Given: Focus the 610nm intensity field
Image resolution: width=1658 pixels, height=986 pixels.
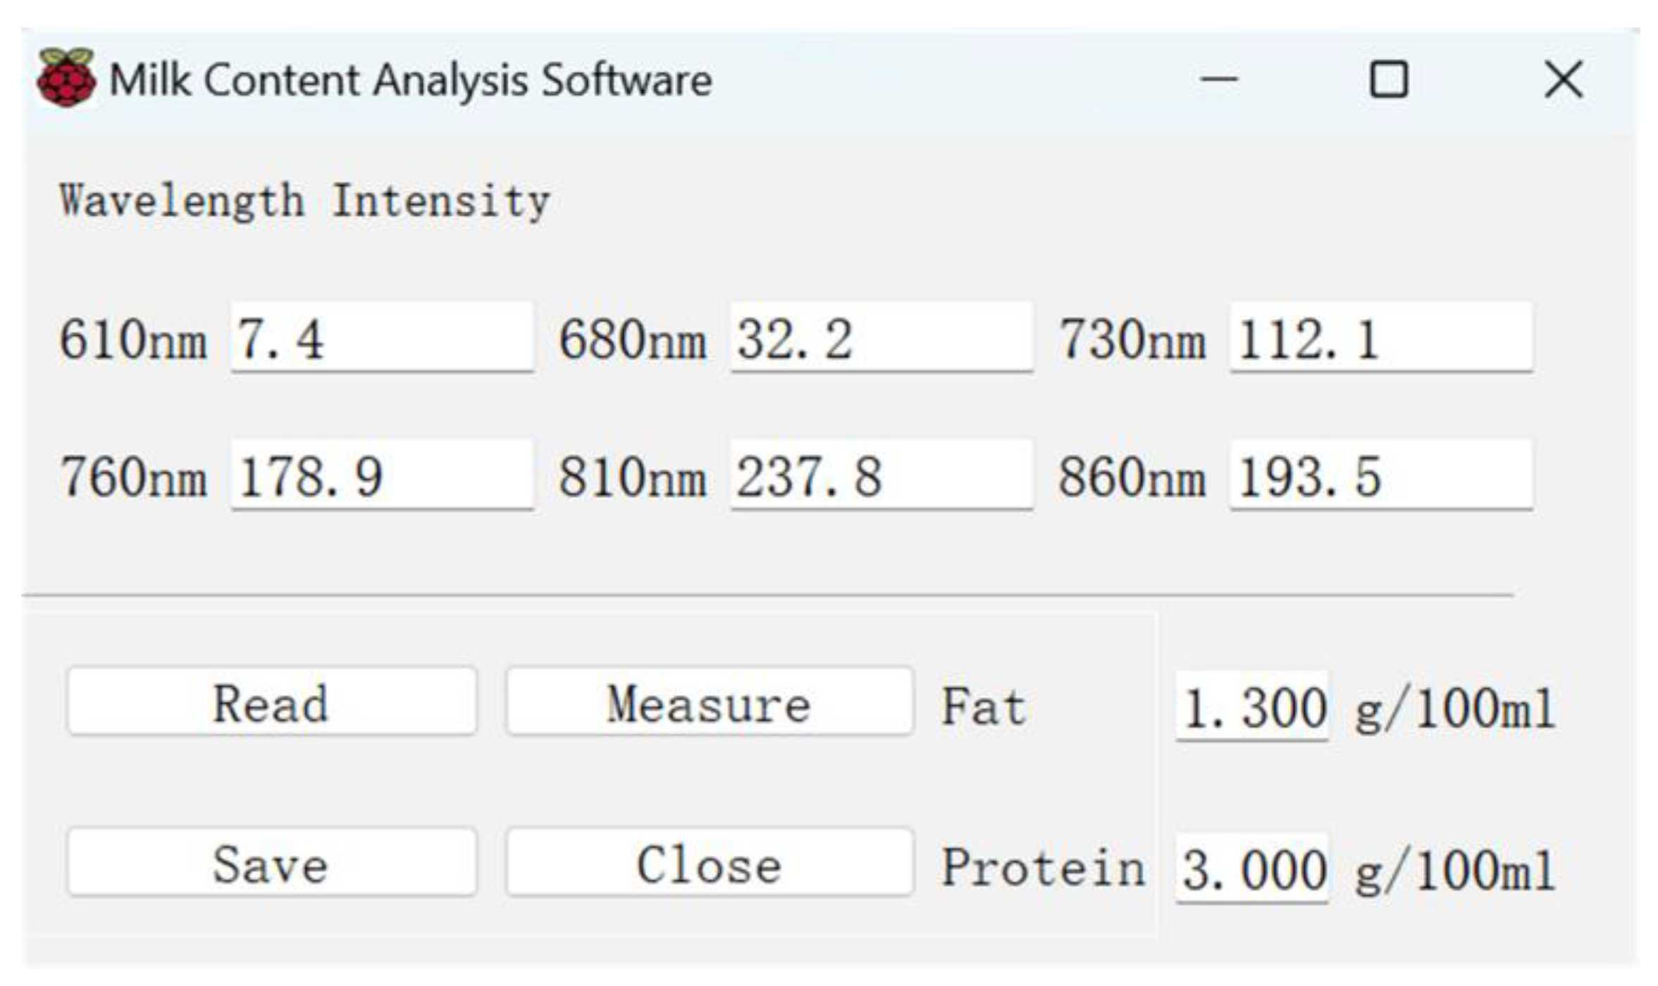Looking at the screenshot, I should click(382, 337).
